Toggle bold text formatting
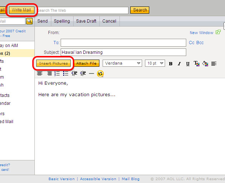 pyautogui.click(x=171, y=64)
